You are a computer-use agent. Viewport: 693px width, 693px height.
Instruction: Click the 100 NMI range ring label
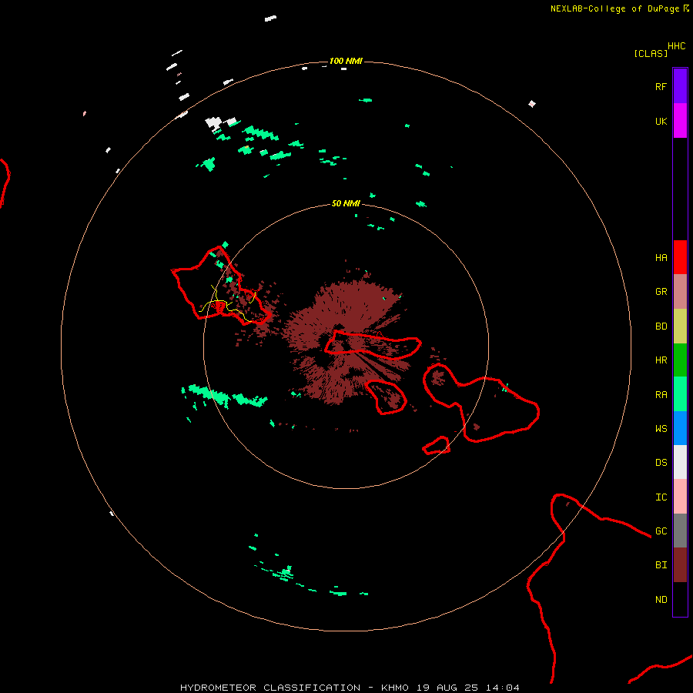[x=346, y=61]
